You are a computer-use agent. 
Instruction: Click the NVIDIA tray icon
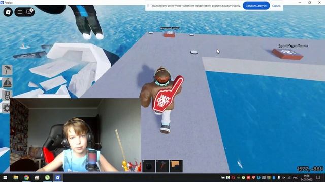pos(238,177)
